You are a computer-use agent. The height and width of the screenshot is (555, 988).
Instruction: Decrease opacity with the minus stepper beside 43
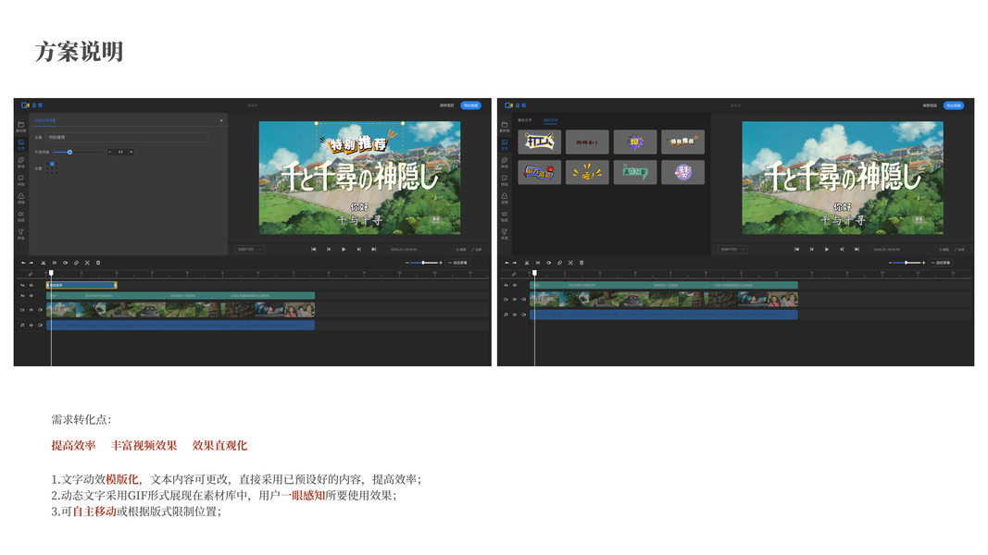click(109, 152)
